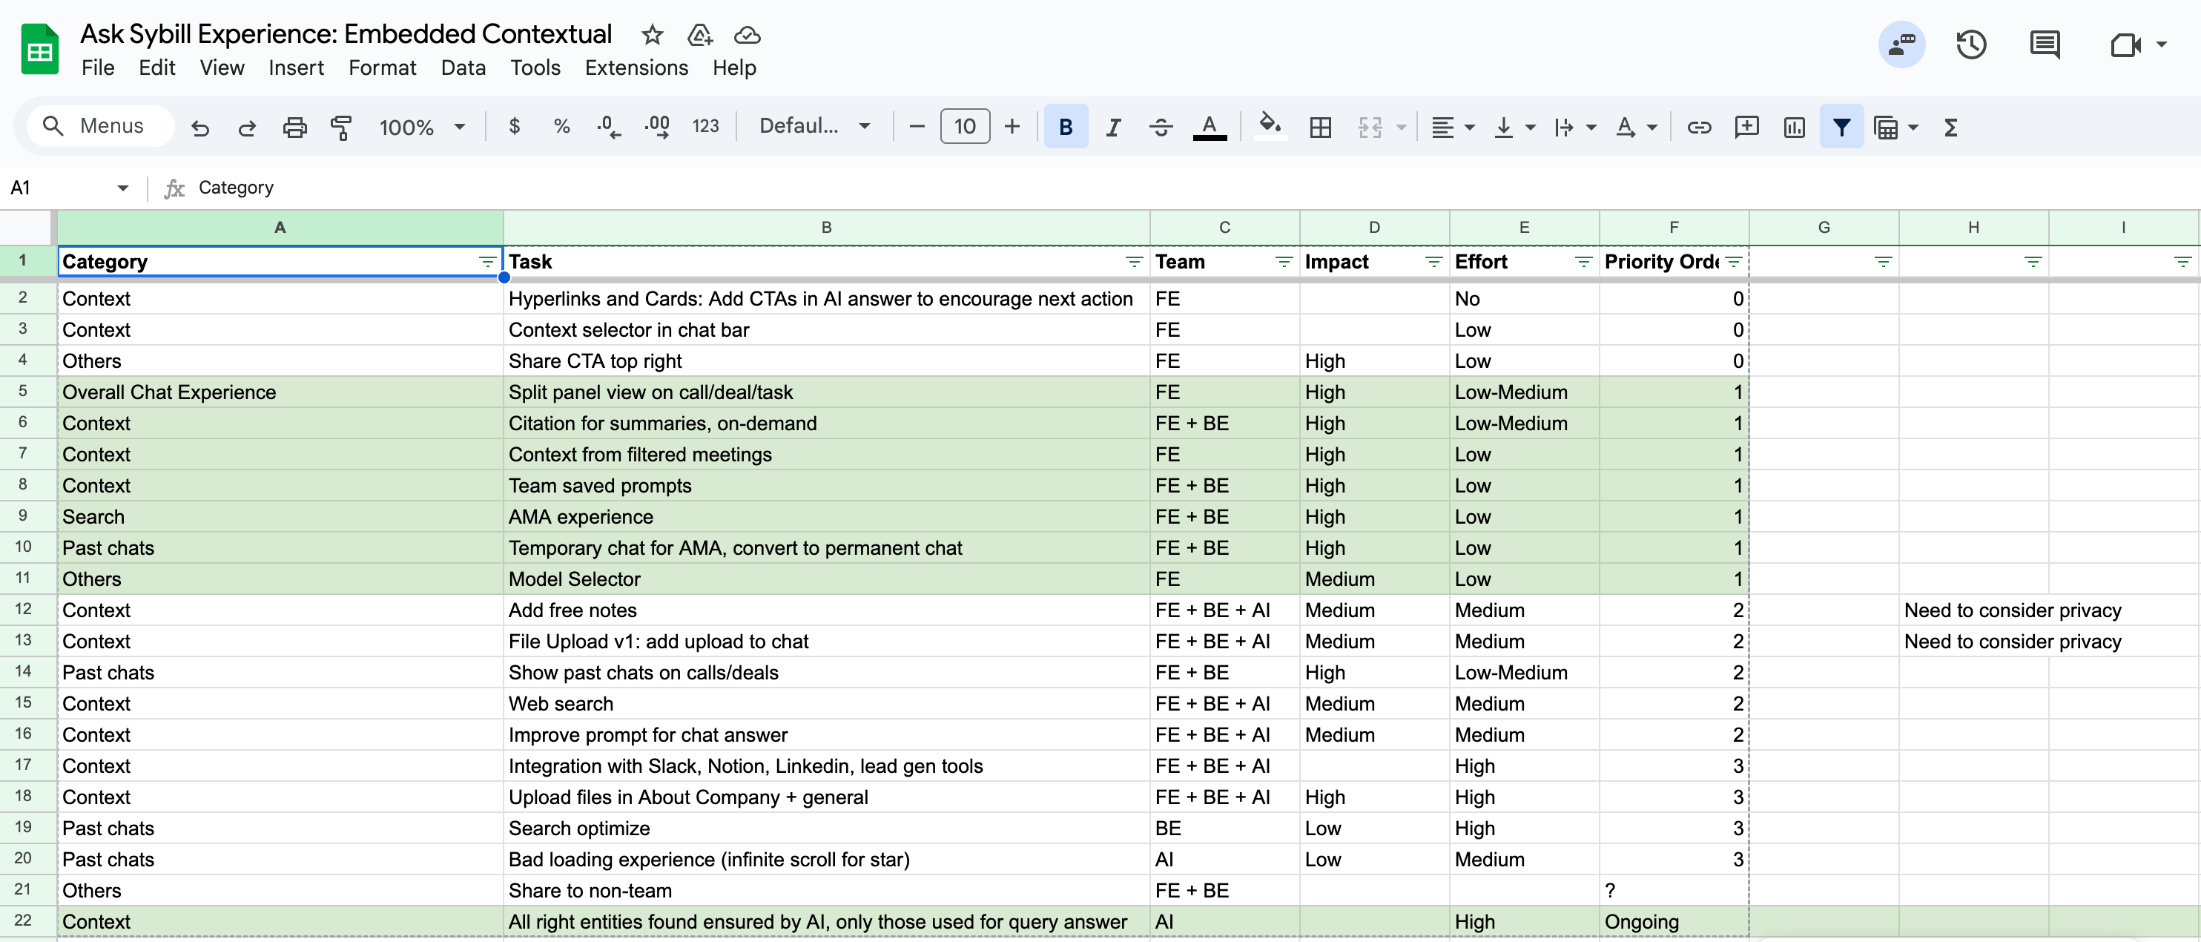This screenshot has height=942, width=2201.
Task: Open the zoom 100% dropdown
Action: pos(422,128)
